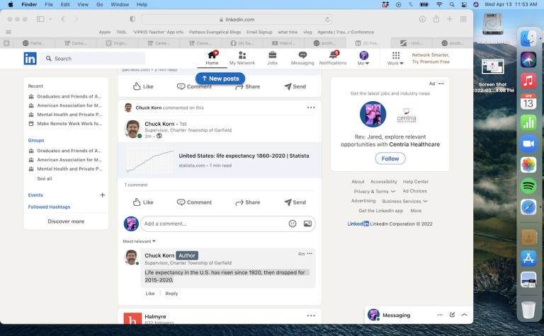Open the Jobs briefcase icon

[272, 58]
